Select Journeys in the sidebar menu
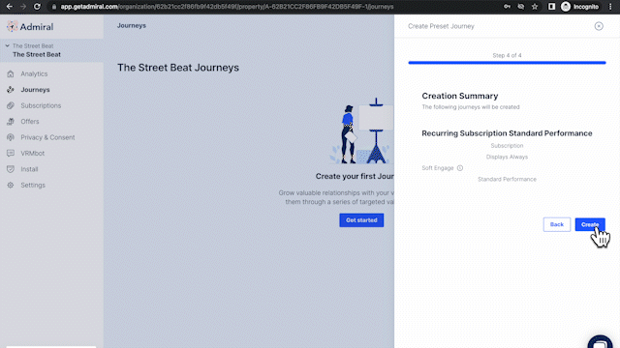This screenshot has width=620, height=348. 35,90
